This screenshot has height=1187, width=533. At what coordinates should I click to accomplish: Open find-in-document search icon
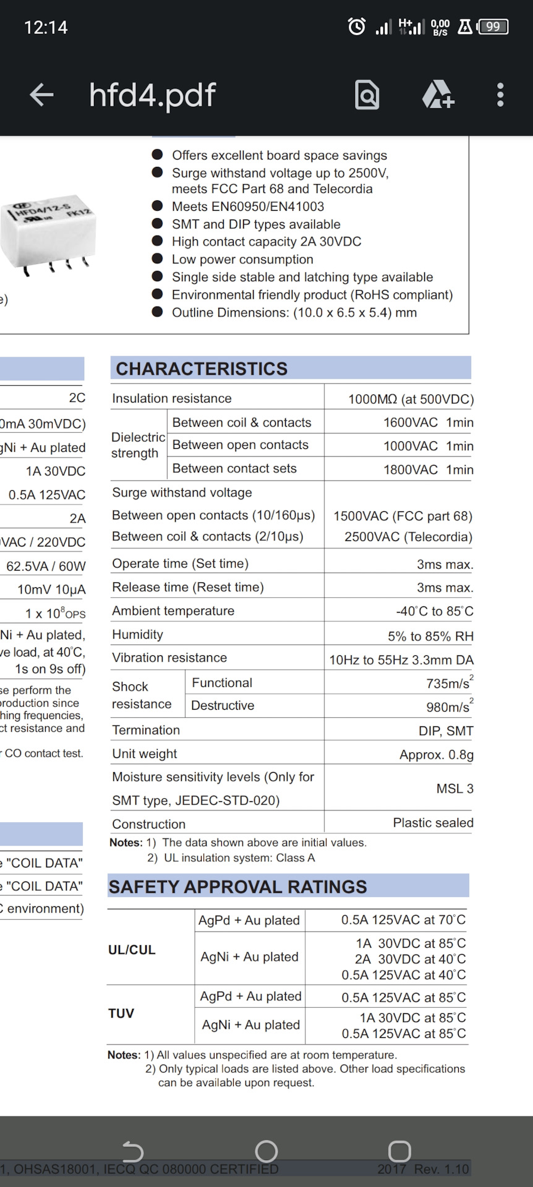point(367,95)
